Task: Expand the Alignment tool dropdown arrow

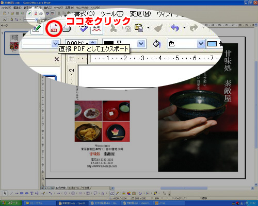Action: (151, 193)
